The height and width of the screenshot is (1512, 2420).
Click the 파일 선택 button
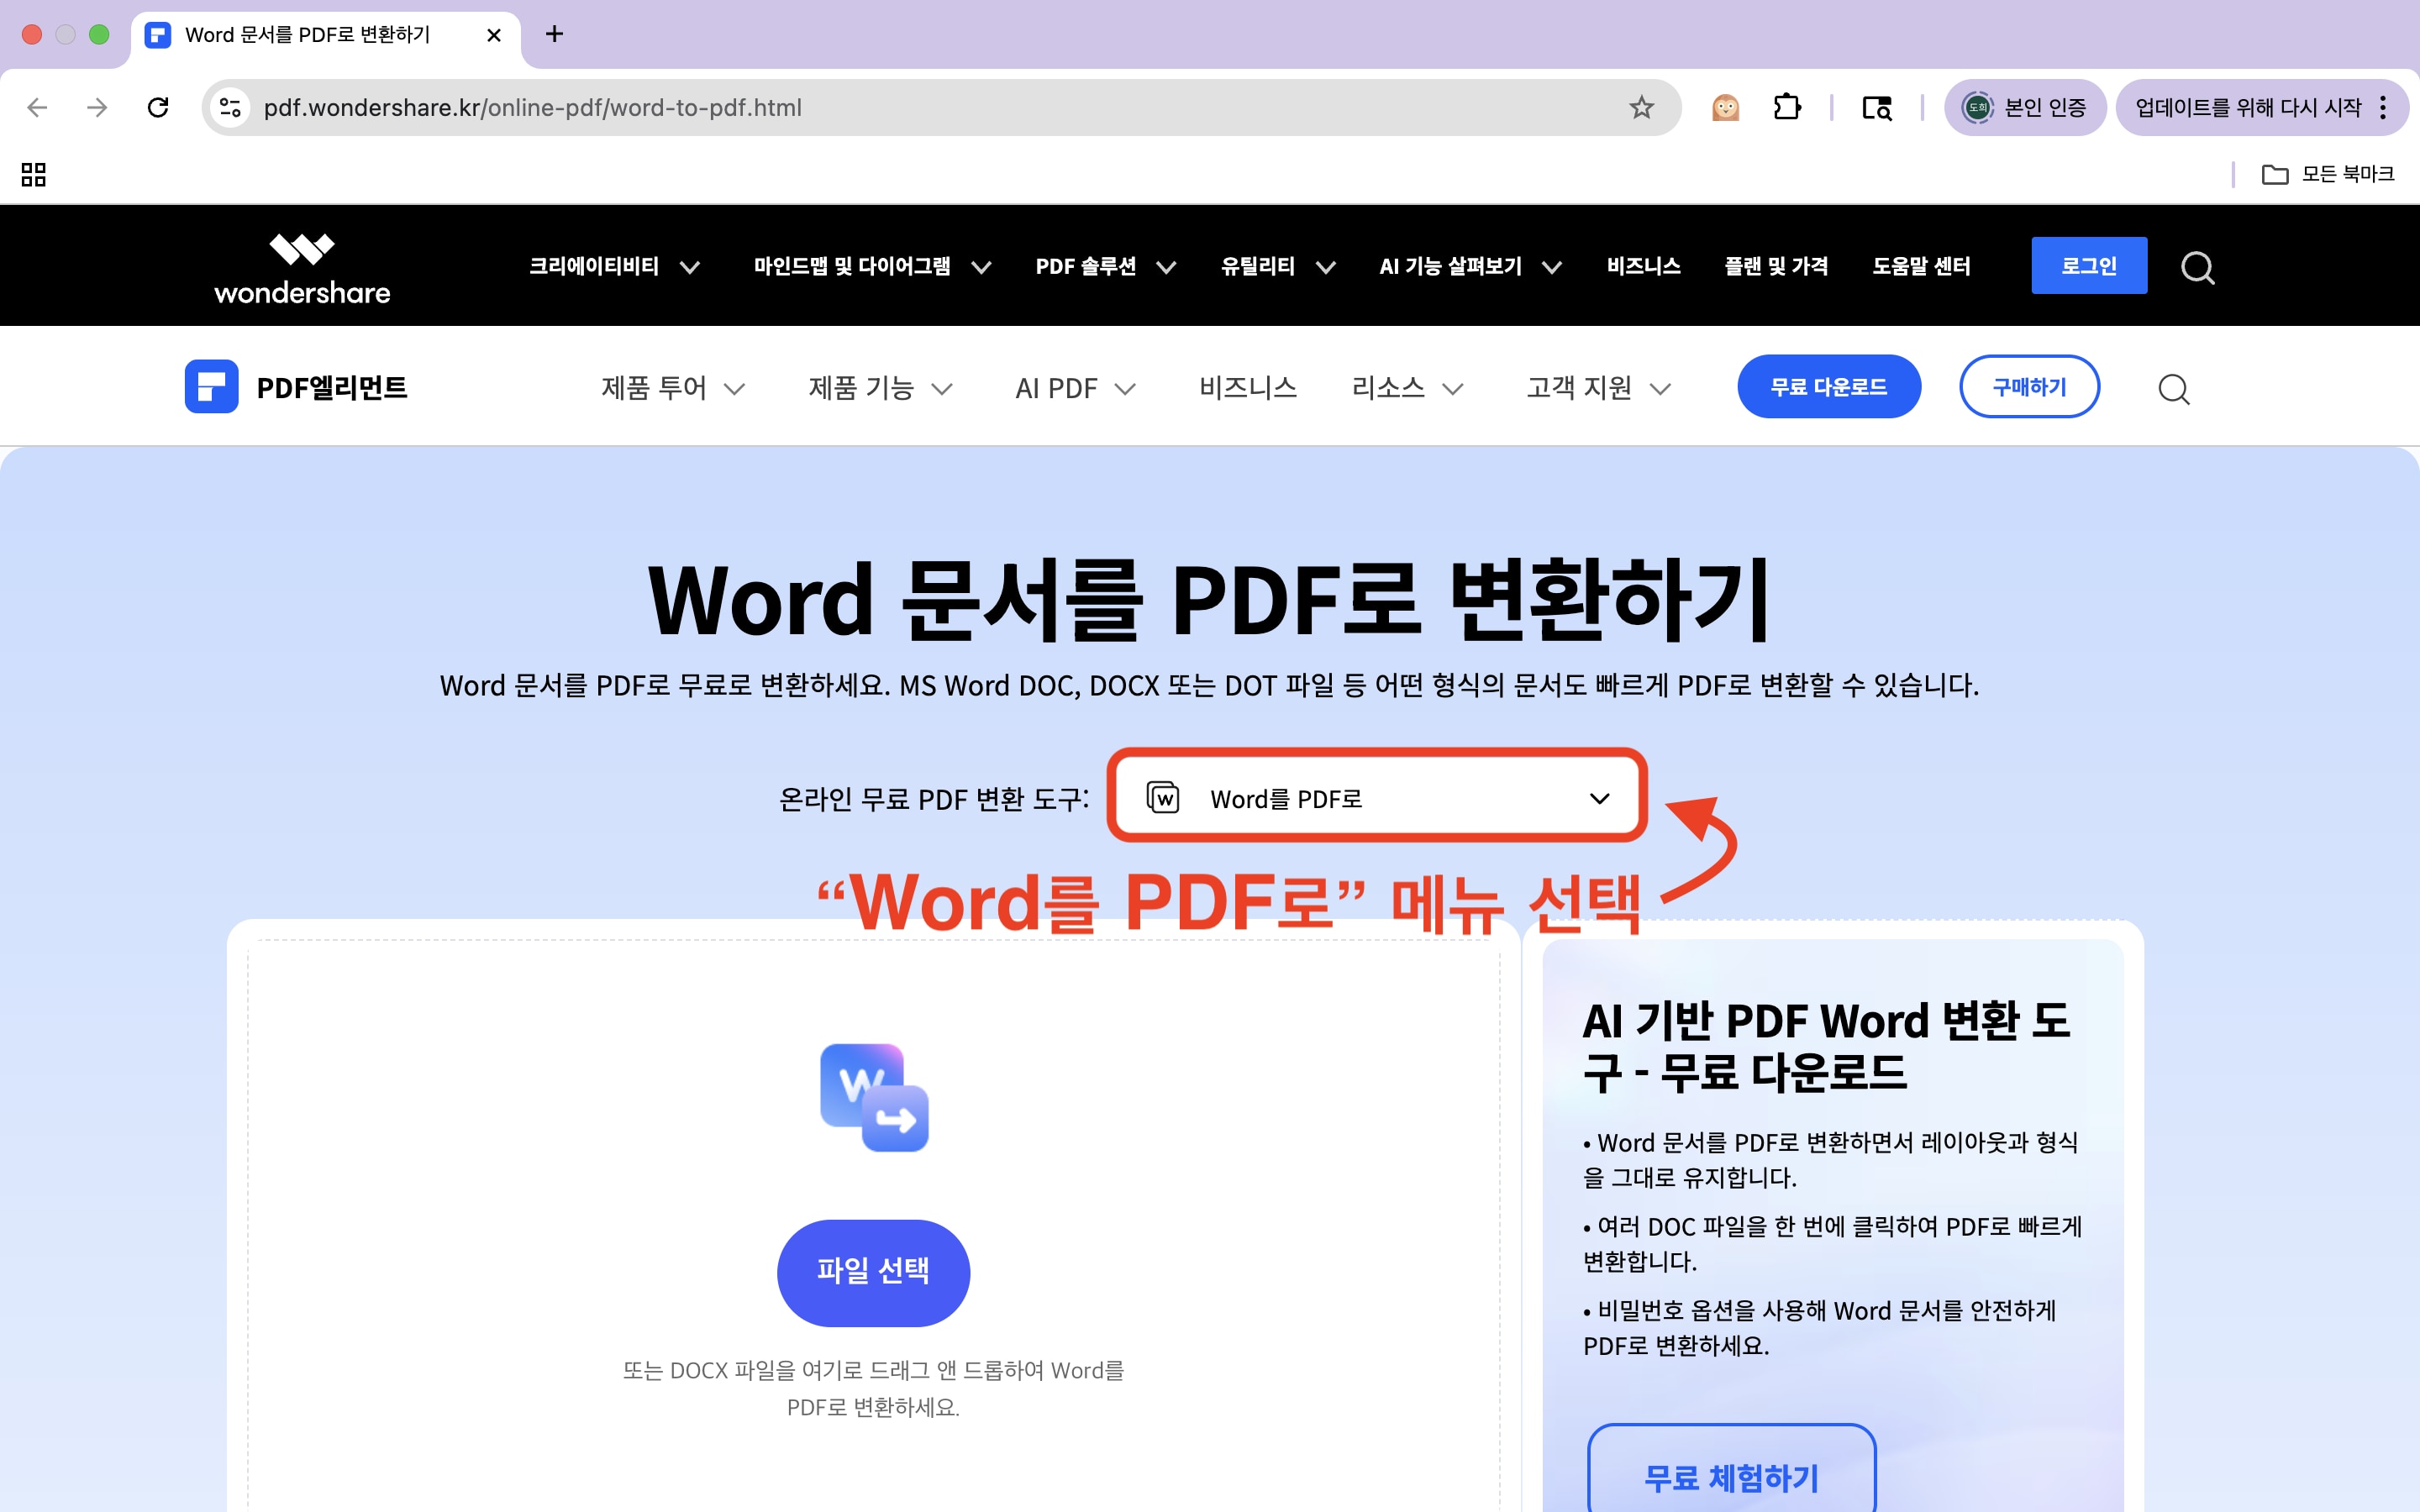(x=873, y=1272)
